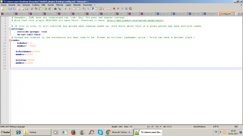The width and height of the screenshot is (243, 136).
Task: Open the Düzenle menu
Action: tap(12, 5)
